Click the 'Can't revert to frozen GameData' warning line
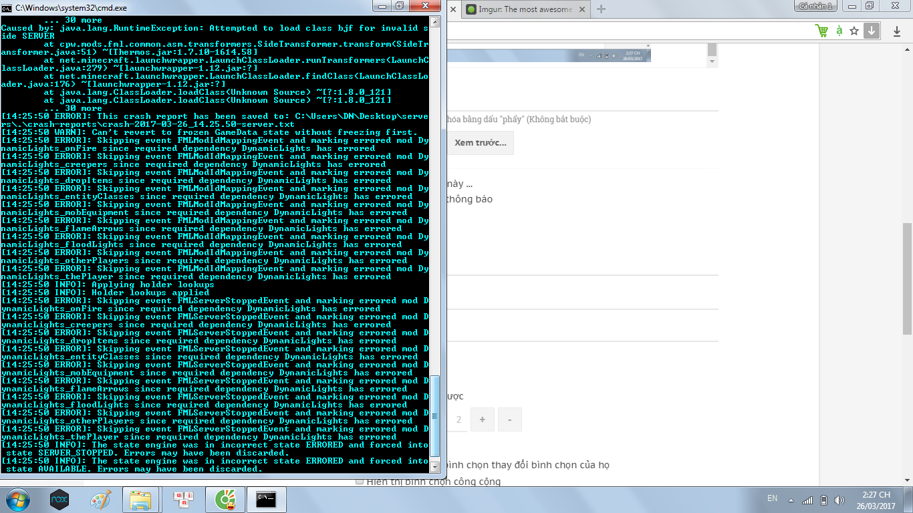 point(209,132)
